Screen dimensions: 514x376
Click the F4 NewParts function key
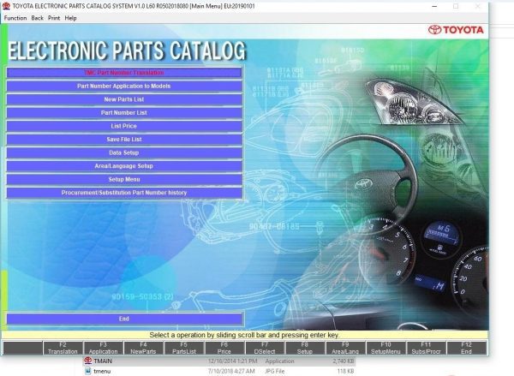point(144,348)
